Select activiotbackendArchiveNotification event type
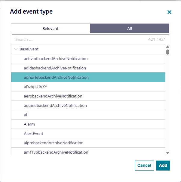 coord(56,59)
